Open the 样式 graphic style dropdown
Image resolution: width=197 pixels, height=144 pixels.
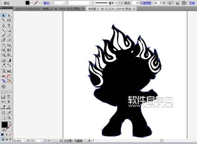(137, 3)
